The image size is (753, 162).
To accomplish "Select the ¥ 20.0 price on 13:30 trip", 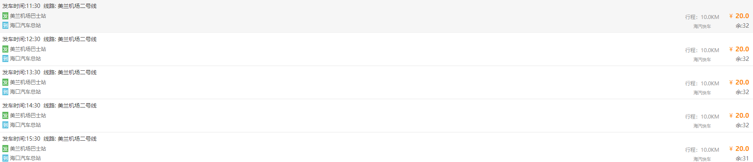I will click(739, 82).
